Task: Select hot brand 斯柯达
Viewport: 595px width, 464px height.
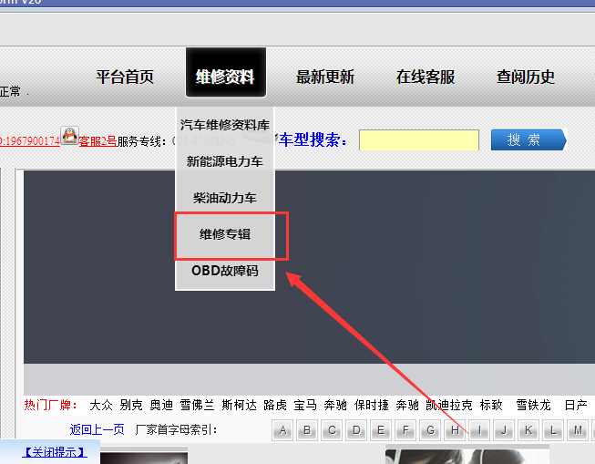Action: (239, 405)
